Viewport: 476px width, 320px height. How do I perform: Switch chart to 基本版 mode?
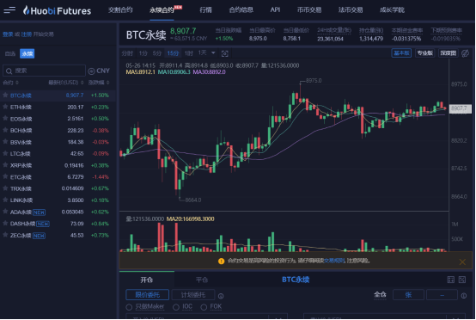[401, 53]
